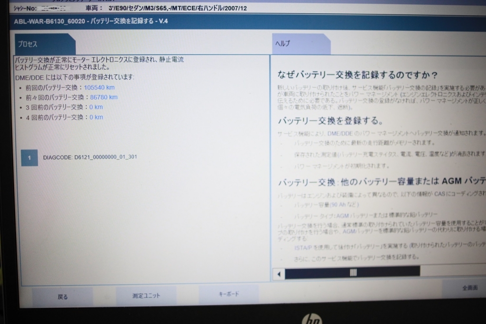Click the 車両 3'/E90 vehicle description text
The height and width of the screenshot is (324, 486).
(166, 8)
